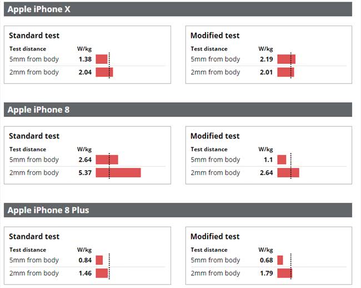Screen dimensions: 361x288
Task: Click the iPhone X modified 2.19 W/kg bar
Action: [x=286, y=59]
